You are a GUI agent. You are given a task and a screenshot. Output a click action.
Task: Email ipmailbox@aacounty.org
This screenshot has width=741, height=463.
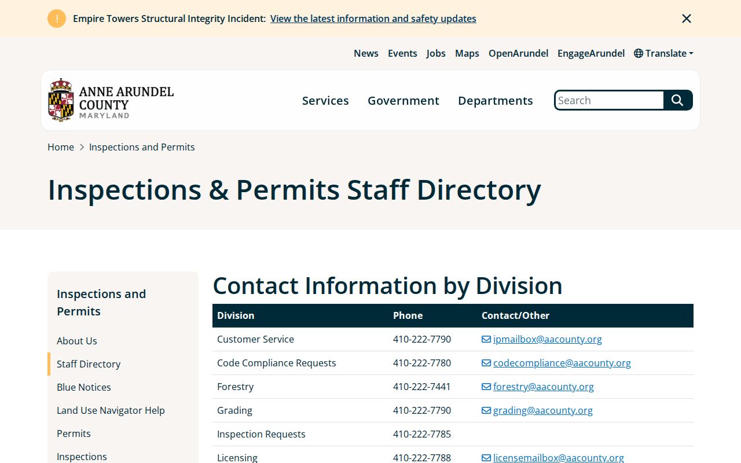(548, 339)
